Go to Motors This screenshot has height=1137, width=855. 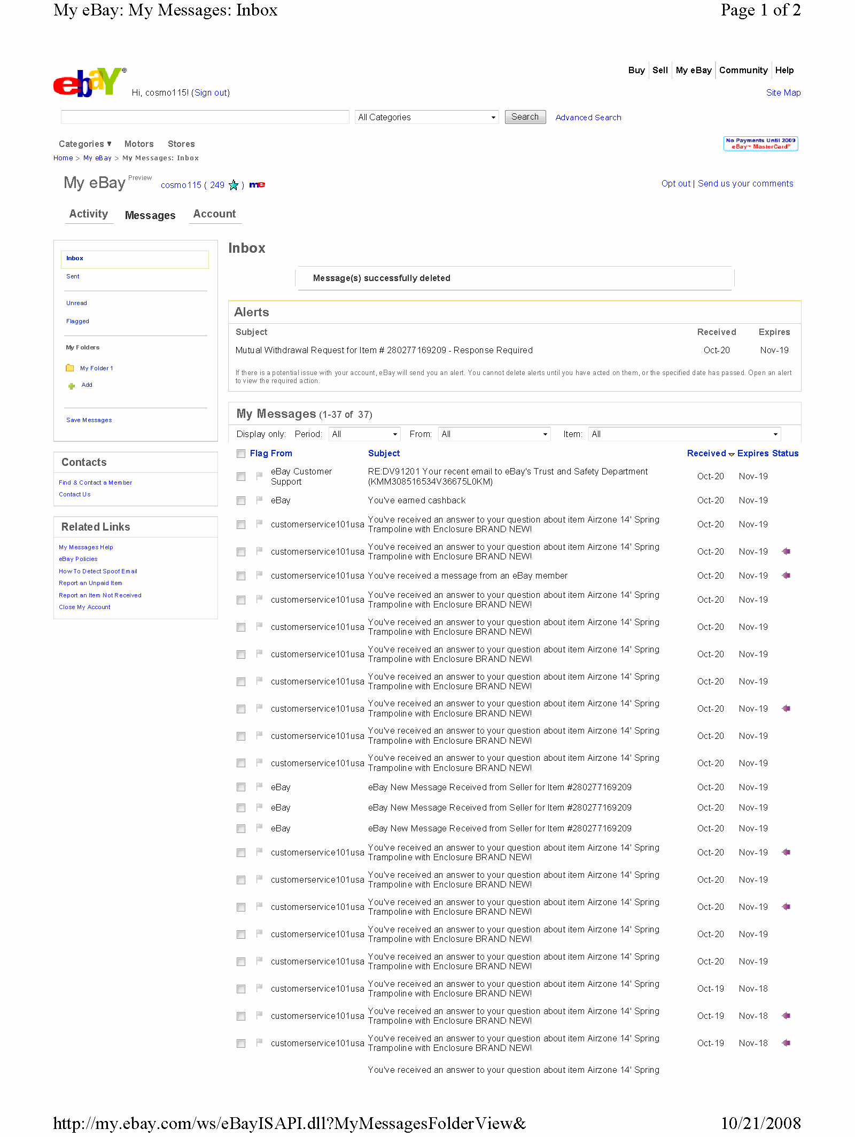pyautogui.click(x=139, y=144)
